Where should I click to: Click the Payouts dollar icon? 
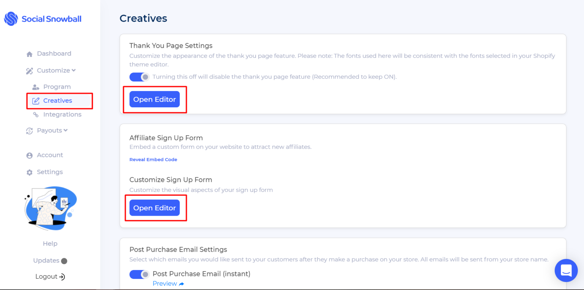[29, 130]
